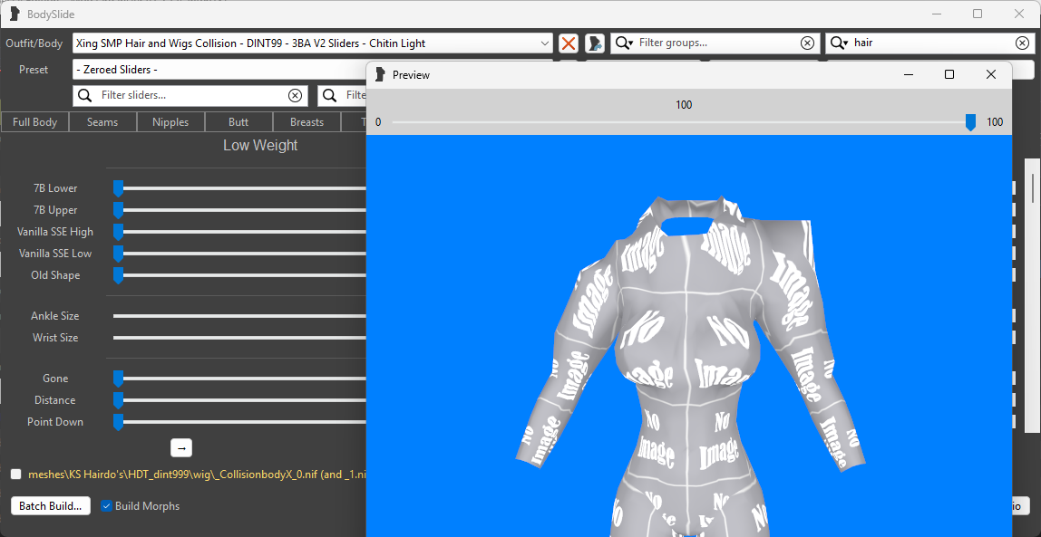The image size is (1041, 537).
Task: Close the Preview window
Action: tap(991, 75)
